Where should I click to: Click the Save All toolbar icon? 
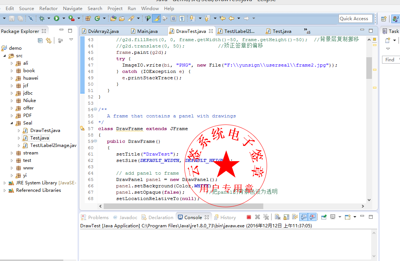point(20,18)
